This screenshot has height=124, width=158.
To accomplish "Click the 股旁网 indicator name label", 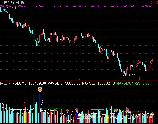I will [5, 83].
